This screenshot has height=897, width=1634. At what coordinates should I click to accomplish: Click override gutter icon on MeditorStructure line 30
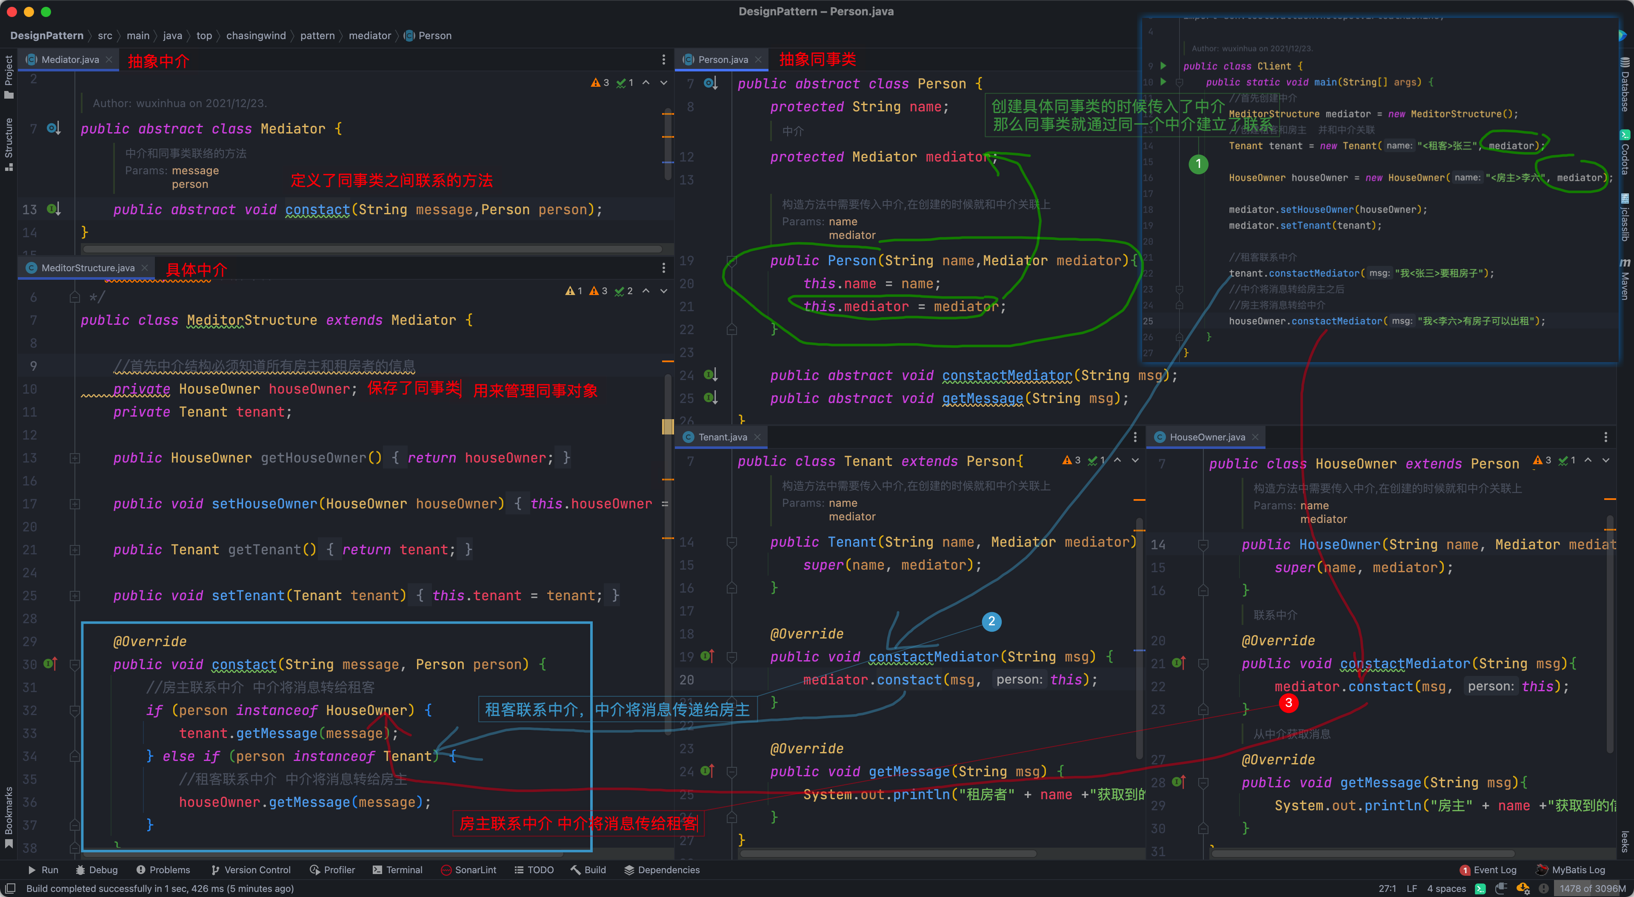click(51, 664)
